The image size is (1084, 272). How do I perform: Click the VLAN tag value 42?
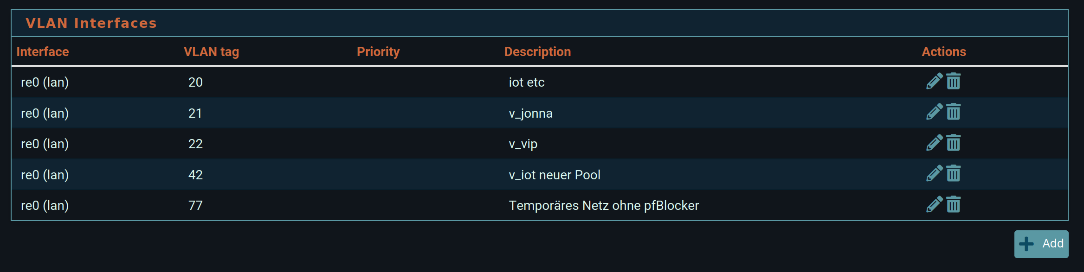195,175
